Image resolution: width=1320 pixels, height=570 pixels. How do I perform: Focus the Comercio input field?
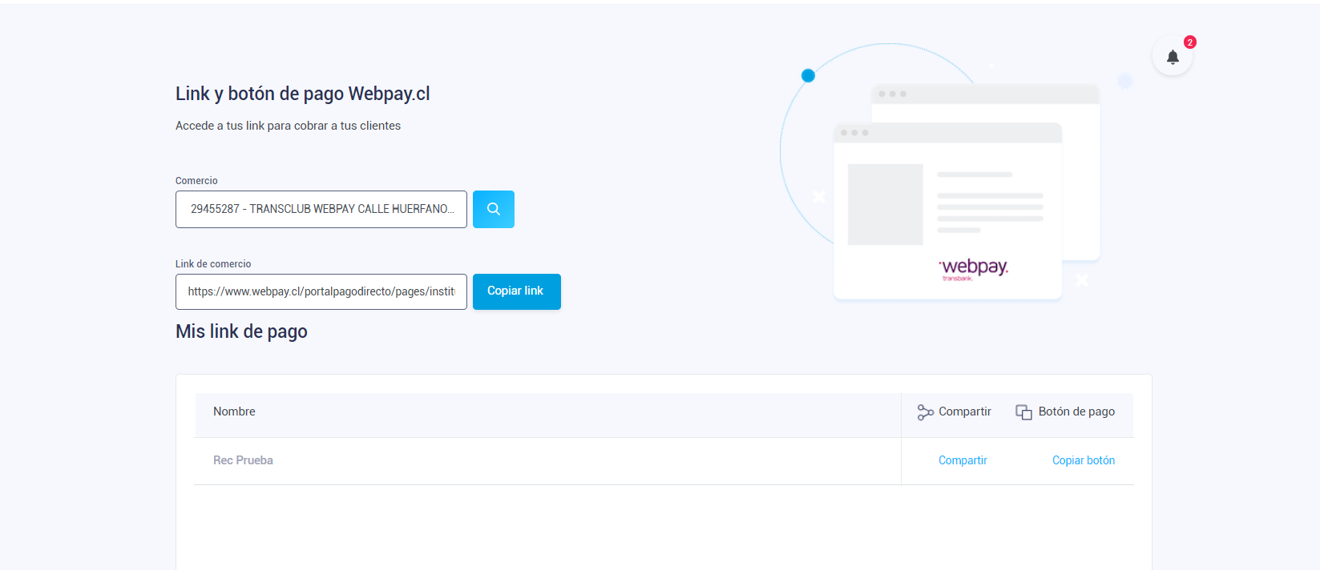321,209
